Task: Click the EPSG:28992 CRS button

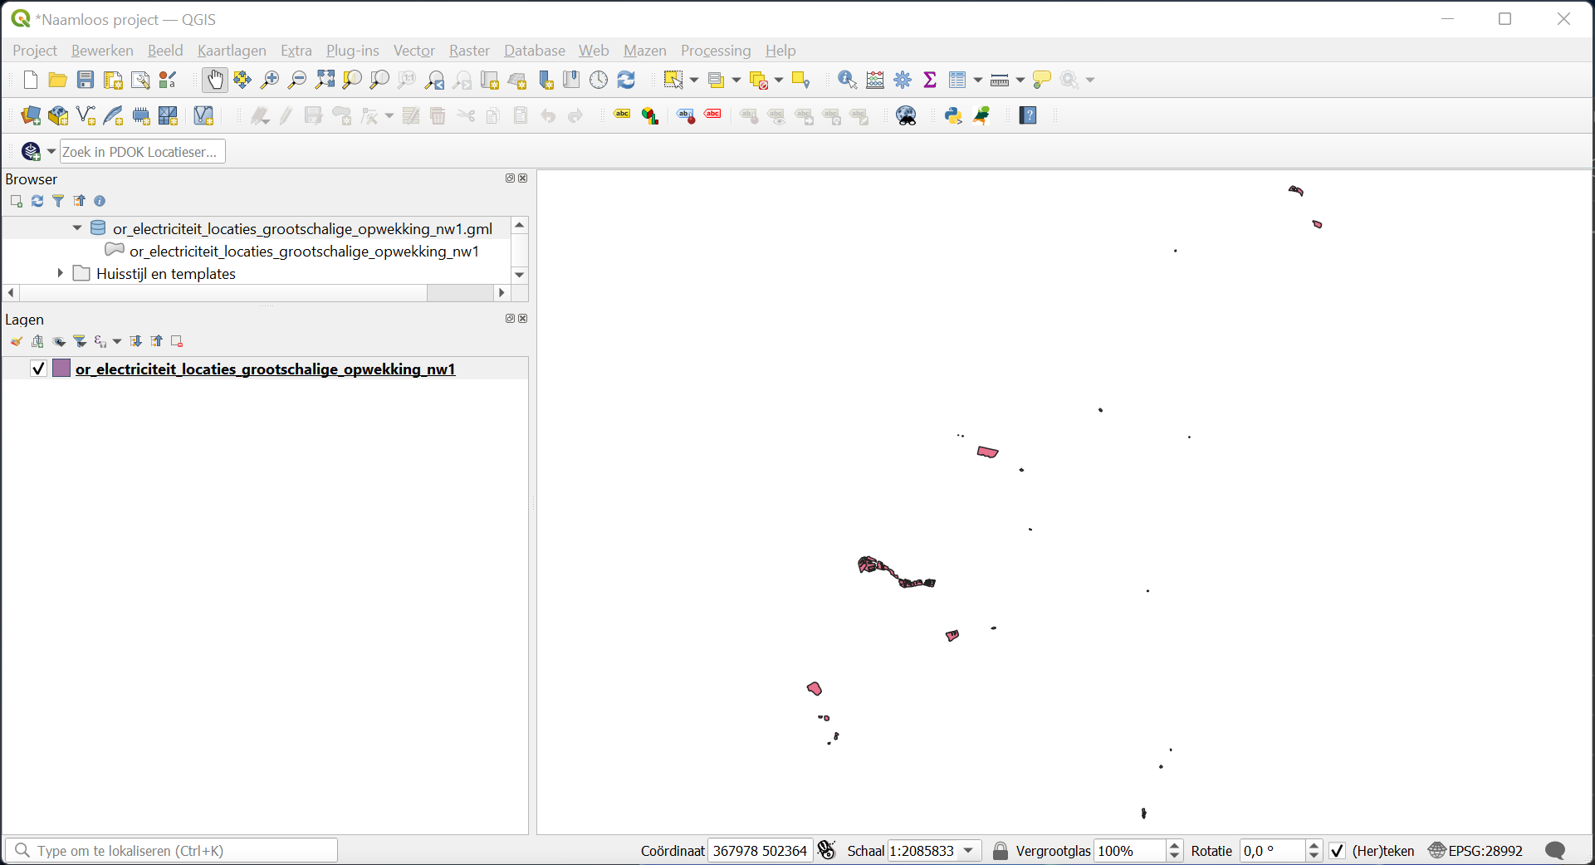Action: 1475,851
